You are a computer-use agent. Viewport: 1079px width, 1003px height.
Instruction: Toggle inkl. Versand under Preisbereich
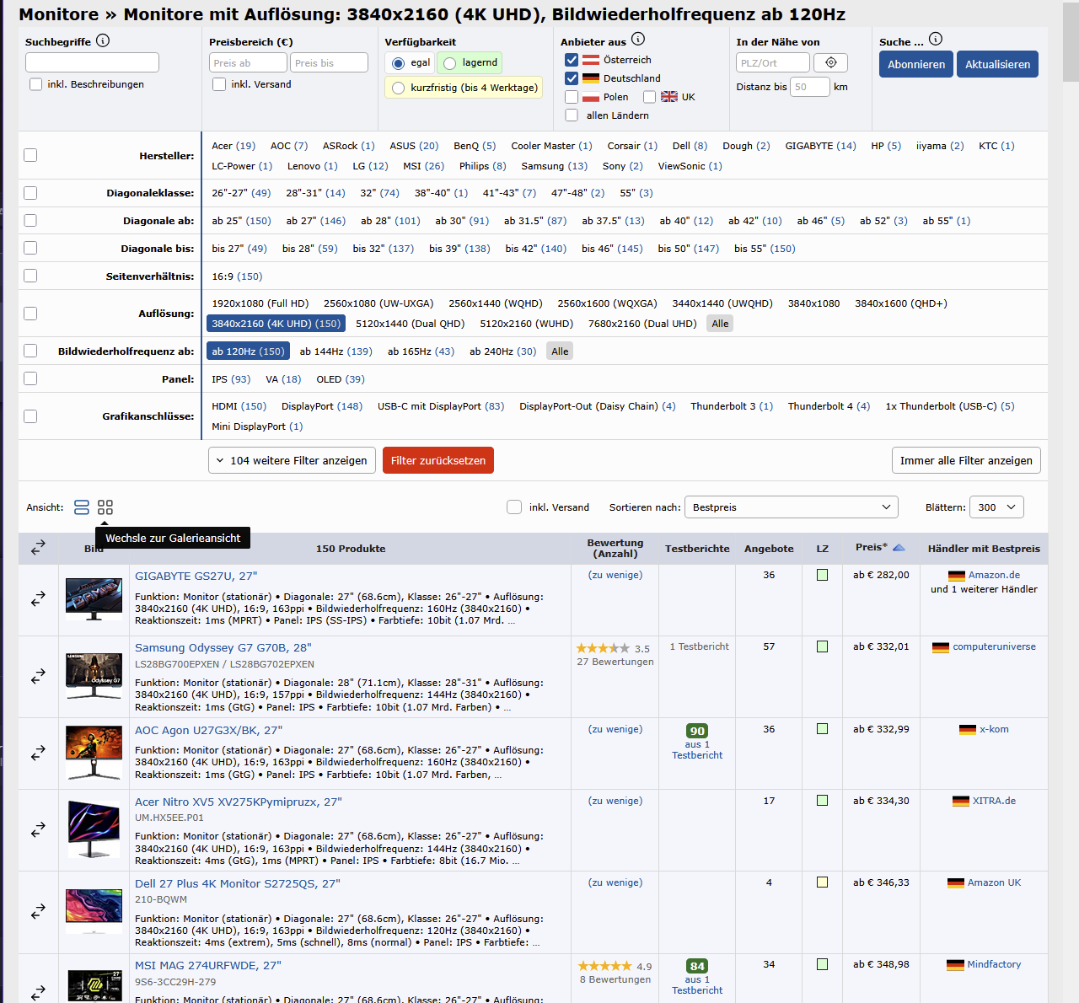pyautogui.click(x=219, y=84)
